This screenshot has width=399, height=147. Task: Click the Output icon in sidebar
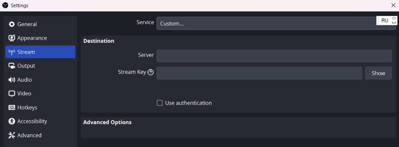tap(12, 66)
